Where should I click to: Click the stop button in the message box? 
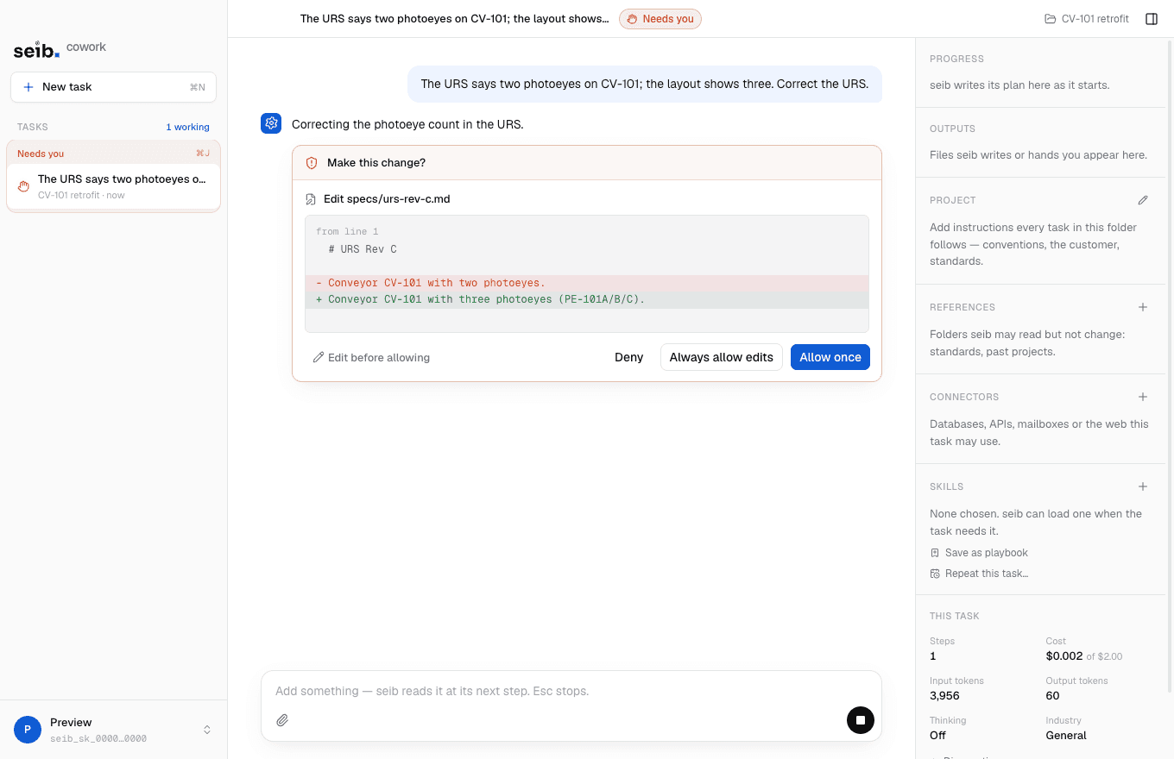pyautogui.click(x=861, y=720)
